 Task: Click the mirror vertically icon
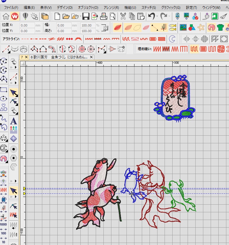click(196, 39)
